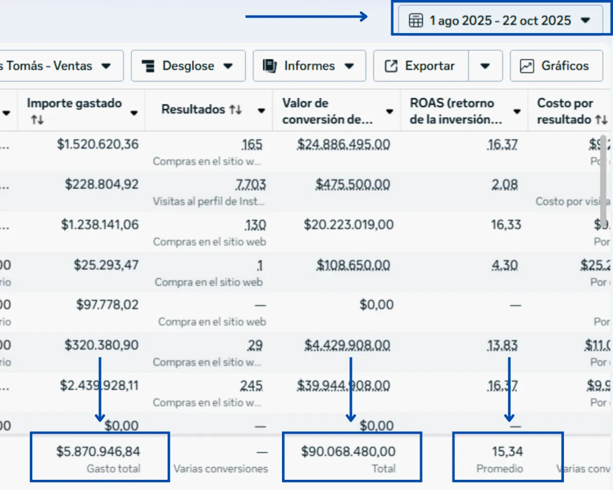Click the chart icon in Gráficos
Viewport: 613px width, 490px height.
coord(527,66)
